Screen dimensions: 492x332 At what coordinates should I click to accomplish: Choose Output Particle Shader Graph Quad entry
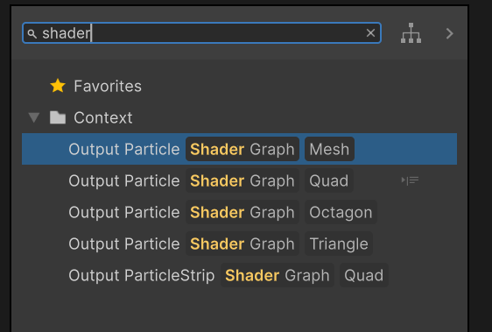pos(239,180)
